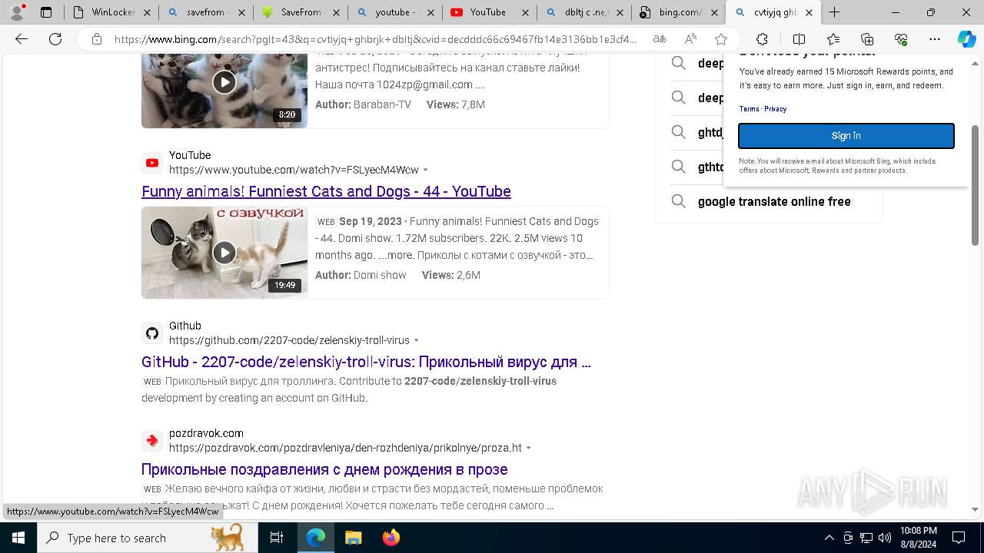Close the YouTube tab
Image resolution: width=984 pixels, height=553 pixels.
click(526, 12)
